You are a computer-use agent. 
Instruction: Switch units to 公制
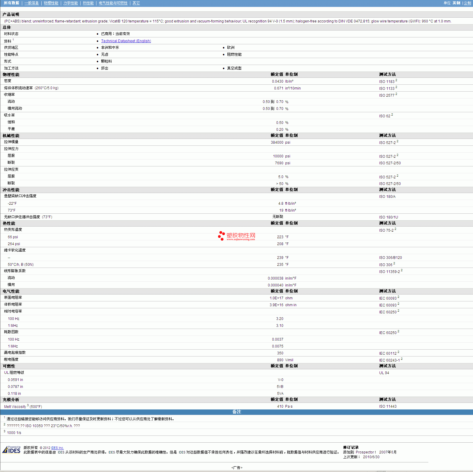click(x=467, y=3)
